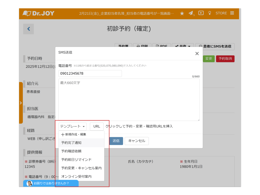Click the video play icon in header

coord(201,13)
